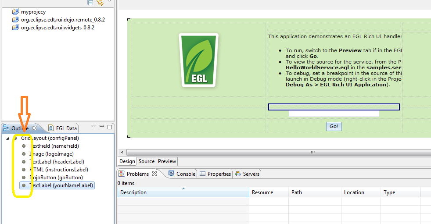Screen dimensions: 431x224
Task: Sort by the Location column header
Action: click(x=361, y=192)
